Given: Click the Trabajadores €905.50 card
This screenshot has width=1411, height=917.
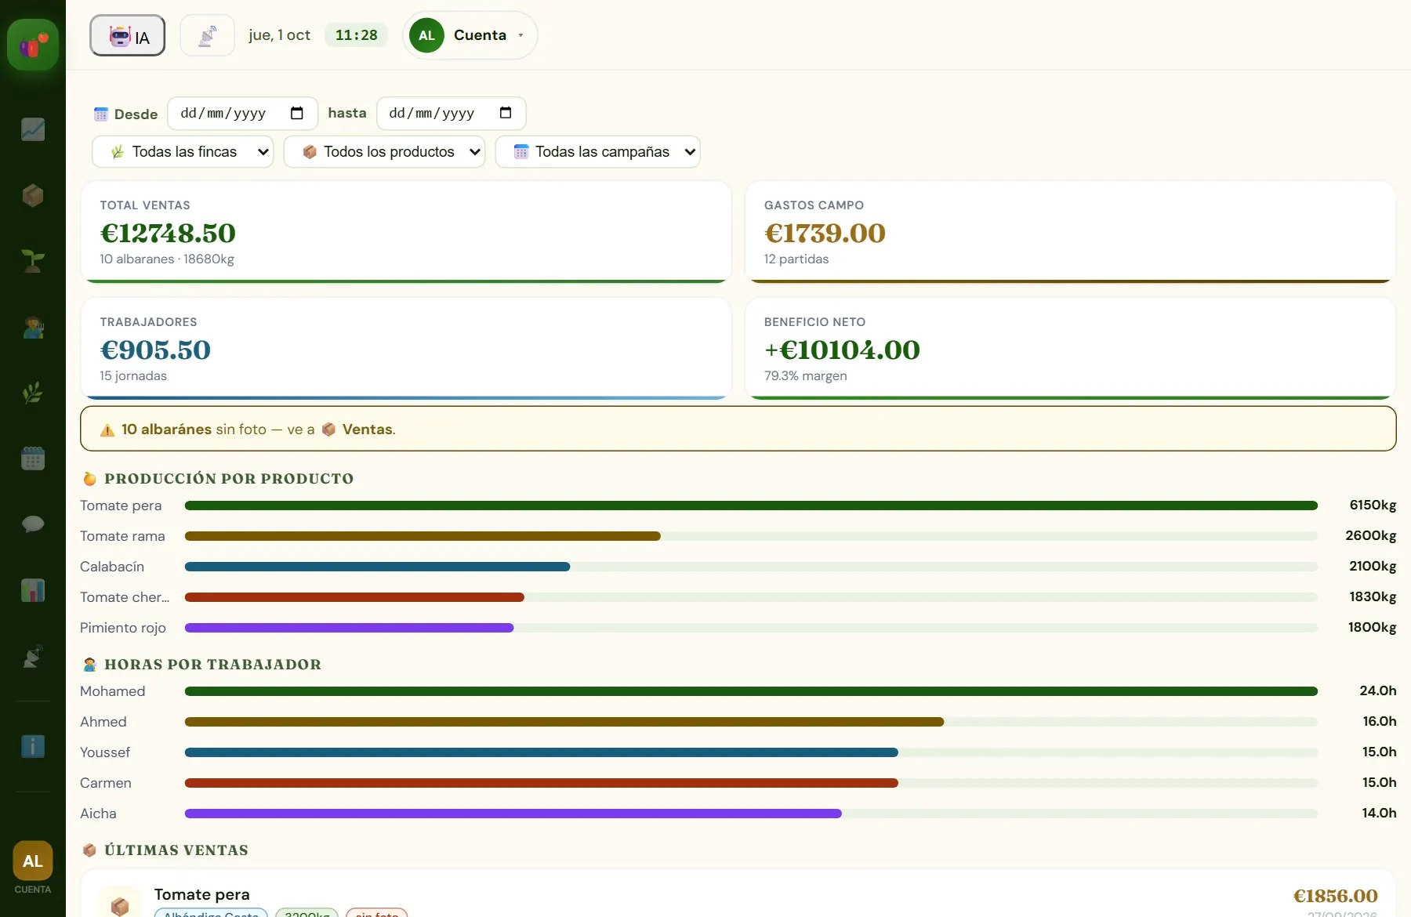Looking at the screenshot, I should 406,349.
